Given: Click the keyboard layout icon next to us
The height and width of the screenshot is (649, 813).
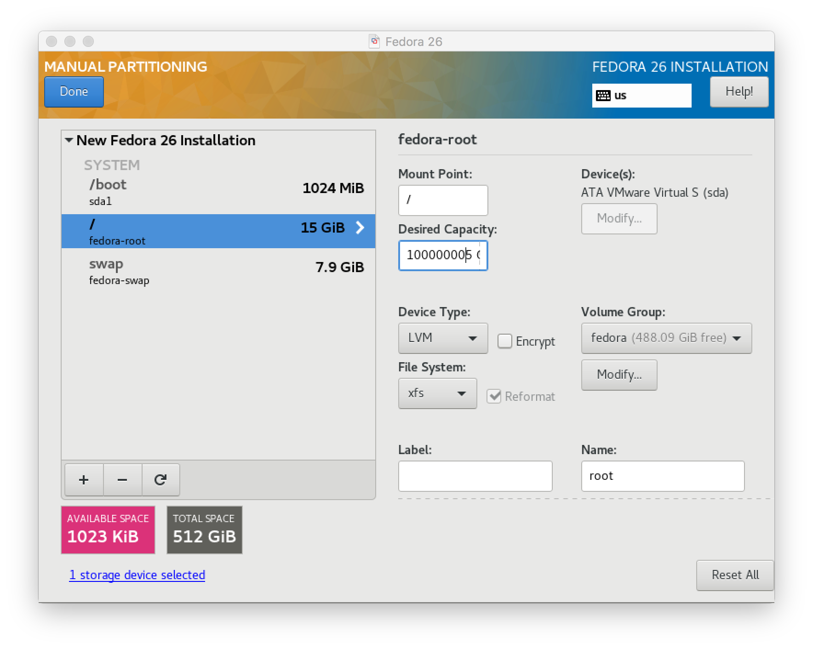Looking at the screenshot, I should point(603,96).
